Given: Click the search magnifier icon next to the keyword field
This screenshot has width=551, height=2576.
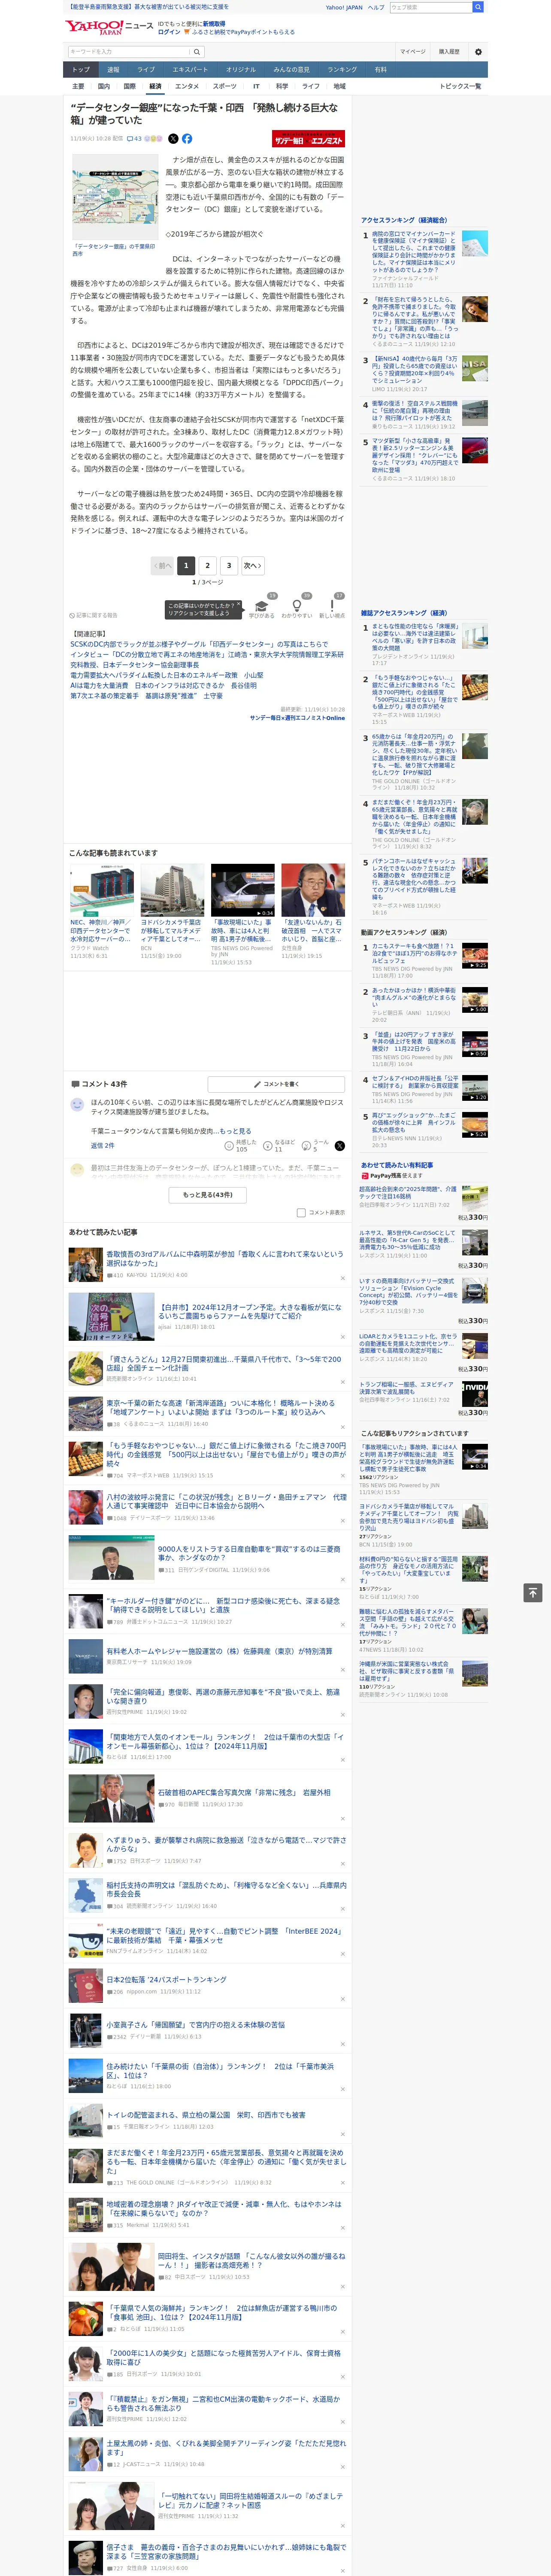Looking at the screenshot, I should tap(197, 52).
